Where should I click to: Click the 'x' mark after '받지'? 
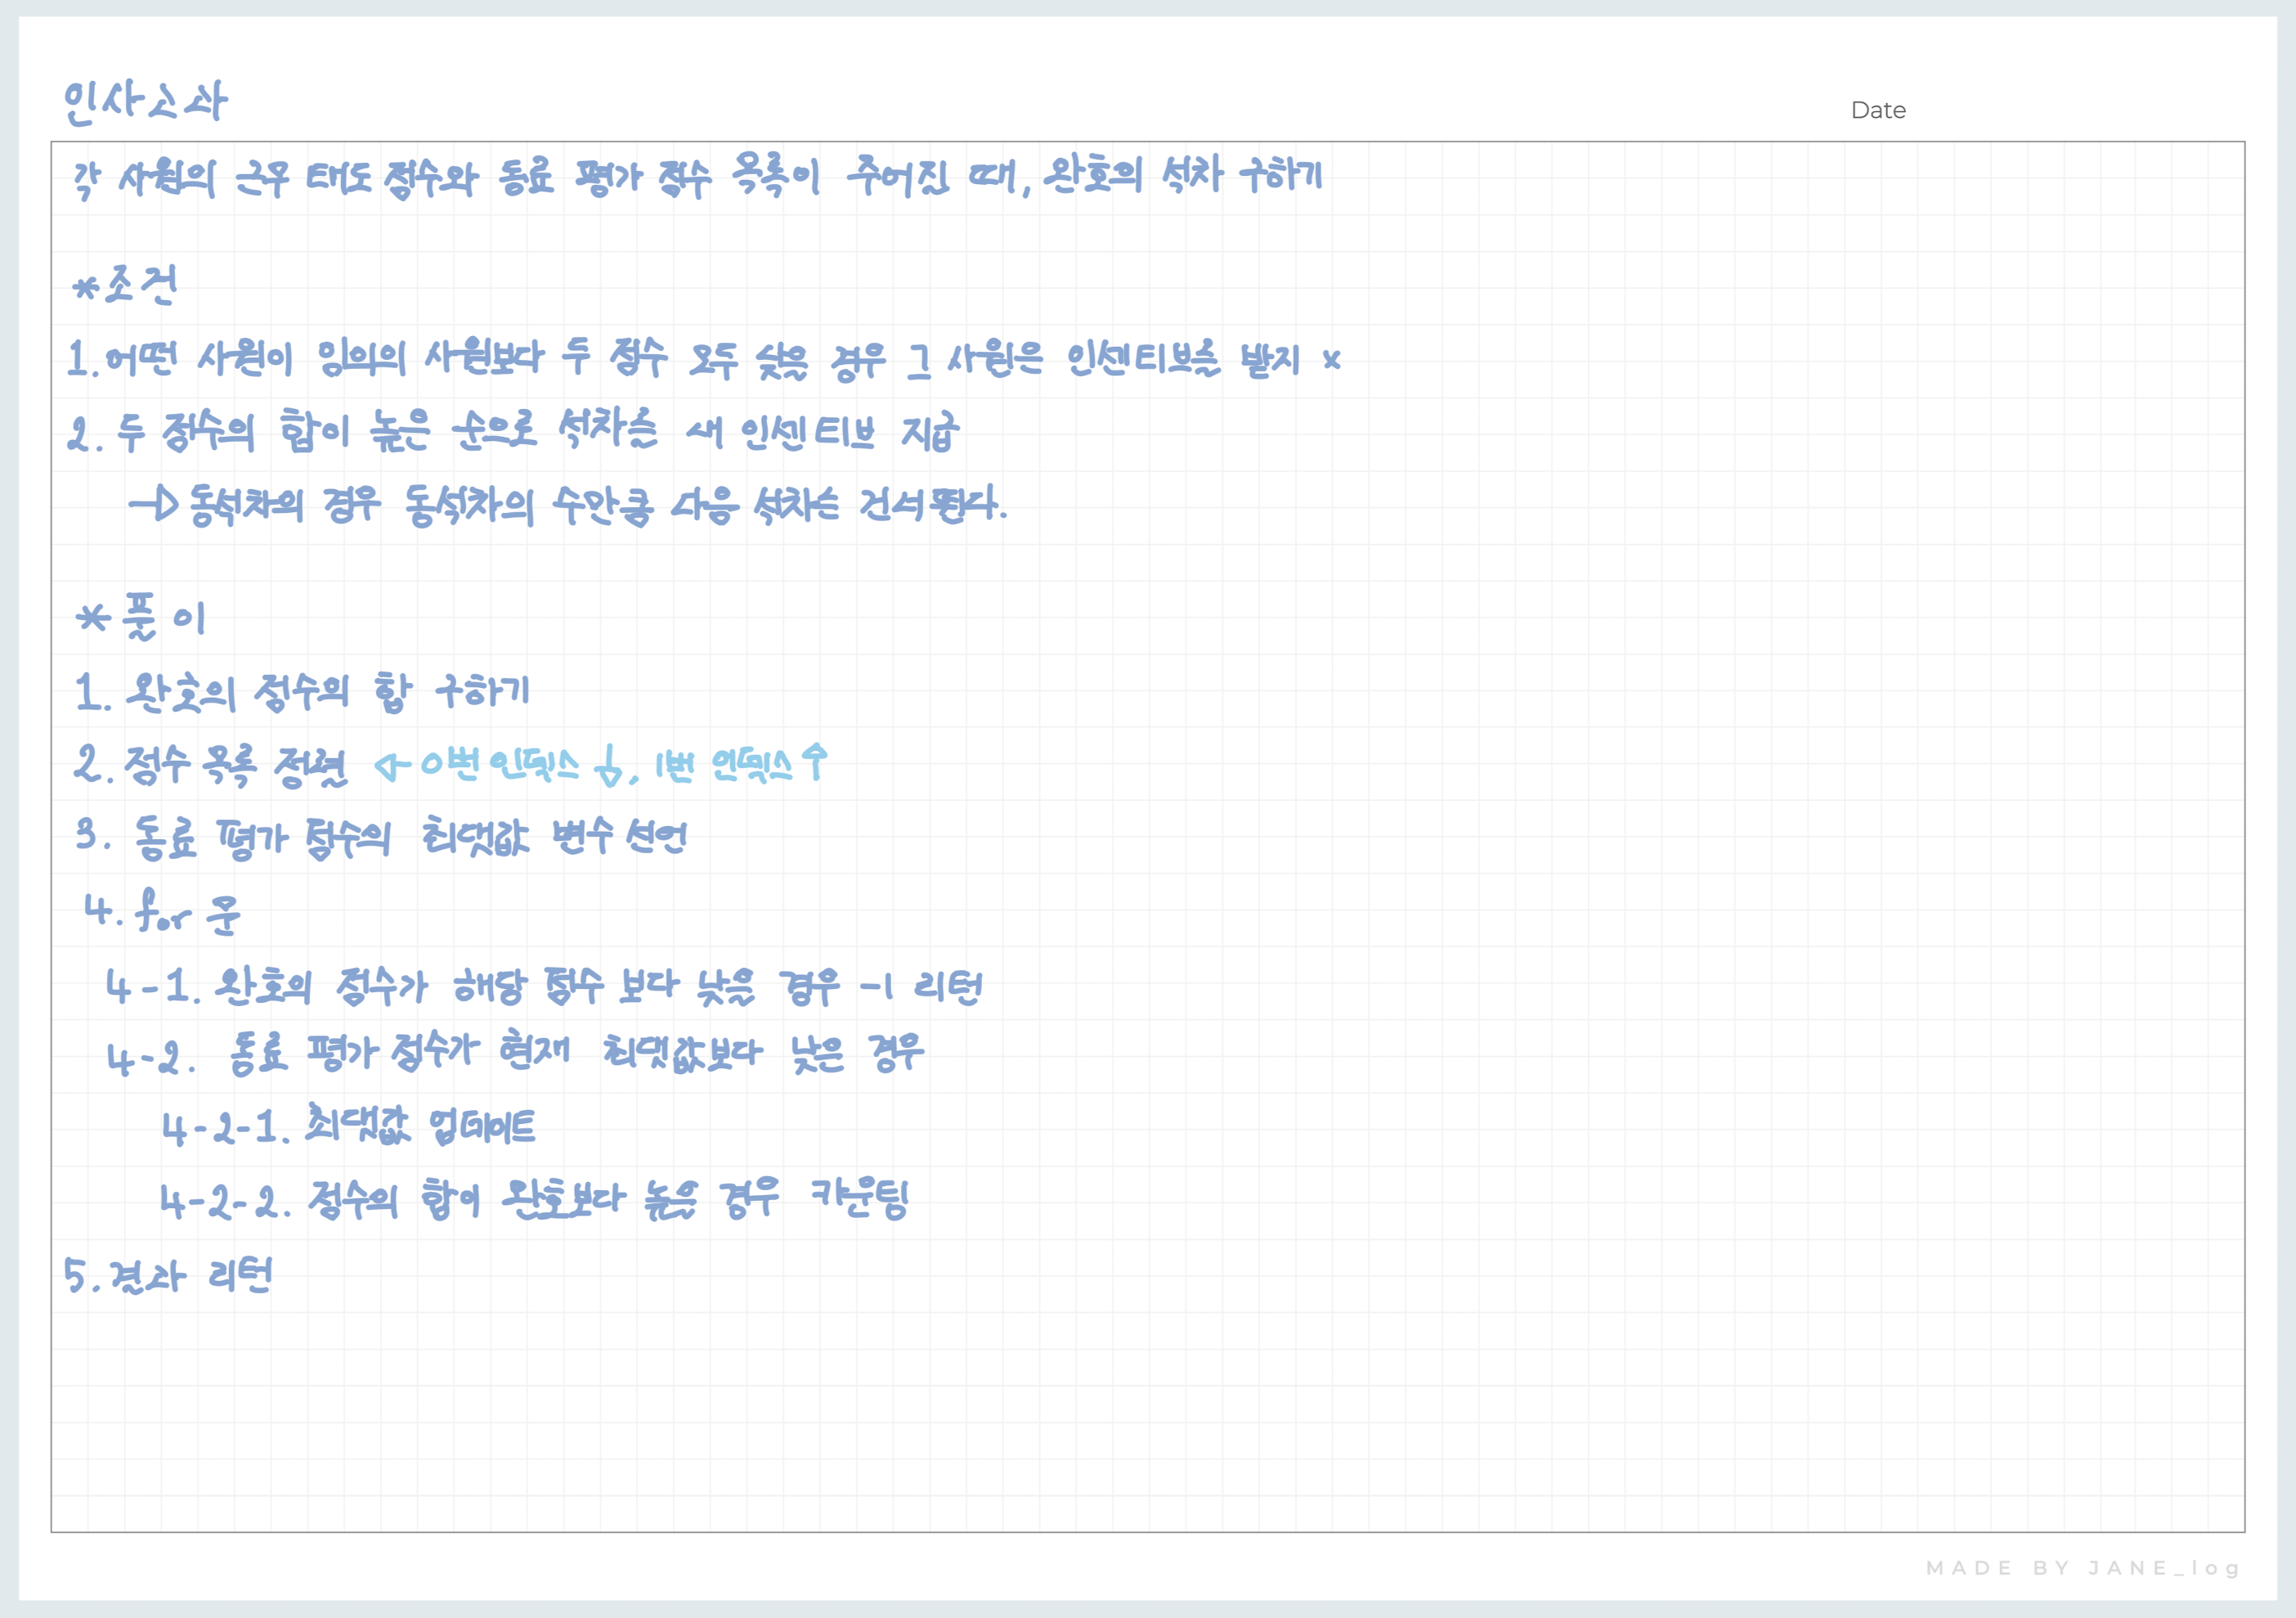click(x=1331, y=359)
